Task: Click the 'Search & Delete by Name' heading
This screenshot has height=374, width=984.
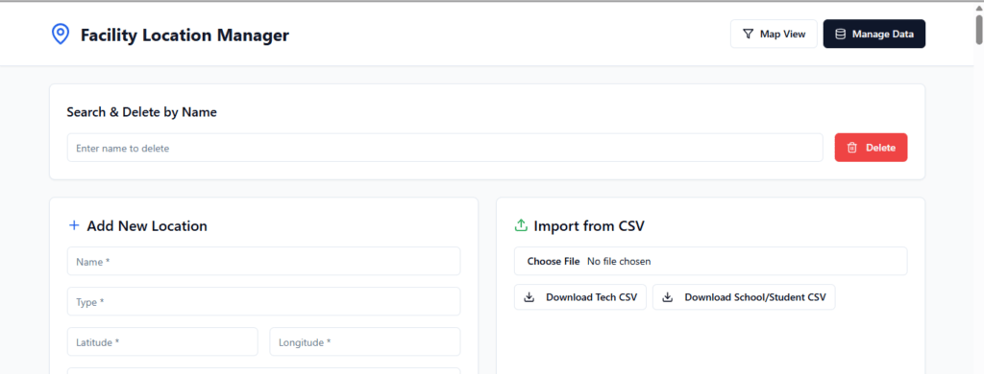Action: point(142,112)
